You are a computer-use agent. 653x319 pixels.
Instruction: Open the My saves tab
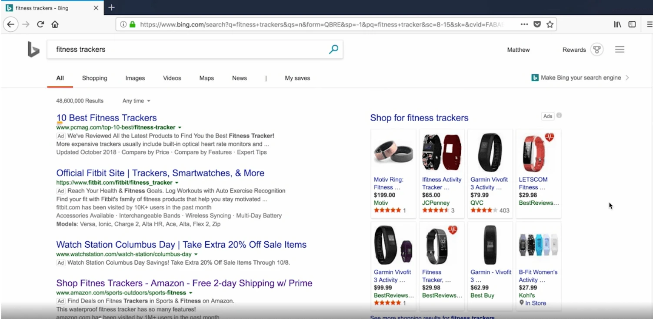pyautogui.click(x=297, y=78)
